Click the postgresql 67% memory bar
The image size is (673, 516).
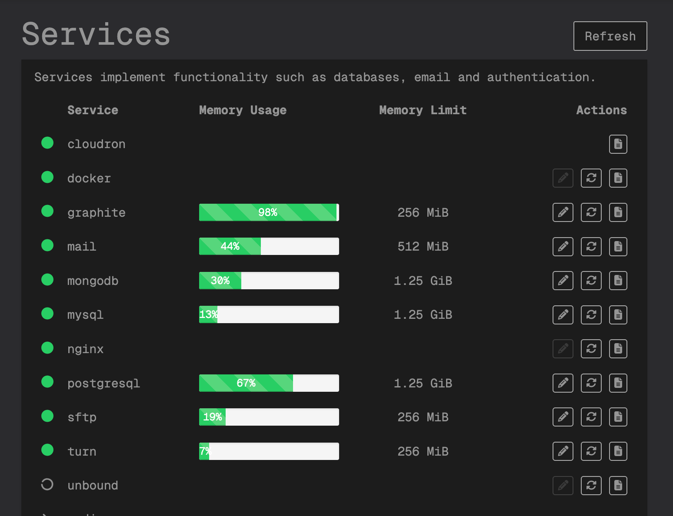point(269,383)
